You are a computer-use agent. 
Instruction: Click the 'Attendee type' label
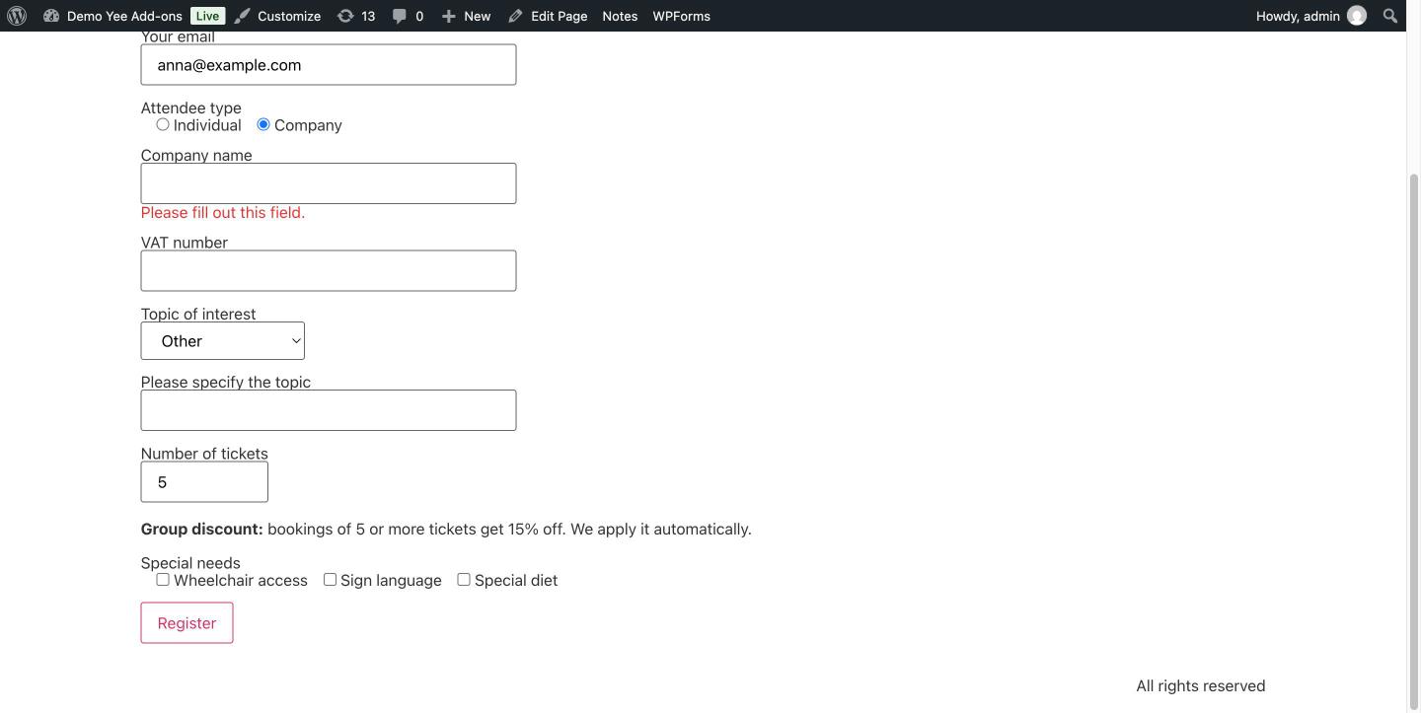coord(191,108)
